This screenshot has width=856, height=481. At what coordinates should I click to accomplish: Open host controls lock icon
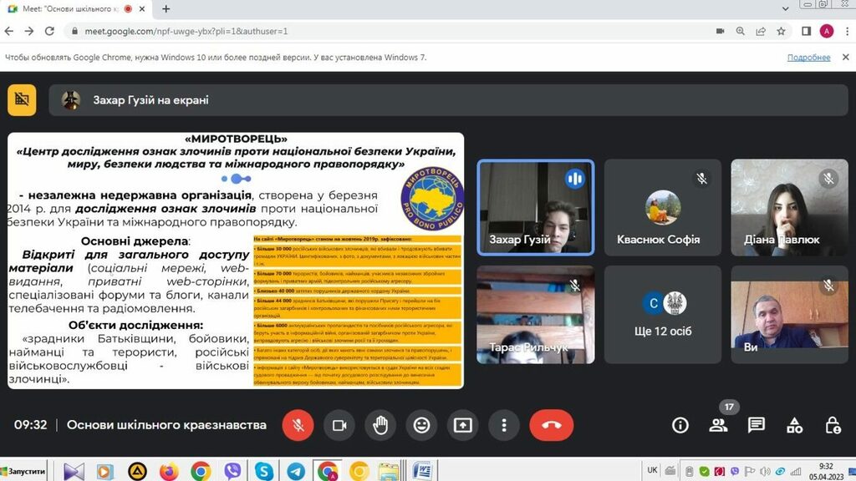click(x=833, y=425)
